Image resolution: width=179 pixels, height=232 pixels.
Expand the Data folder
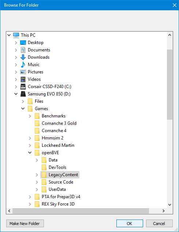pyautogui.click(x=37, y=160)
